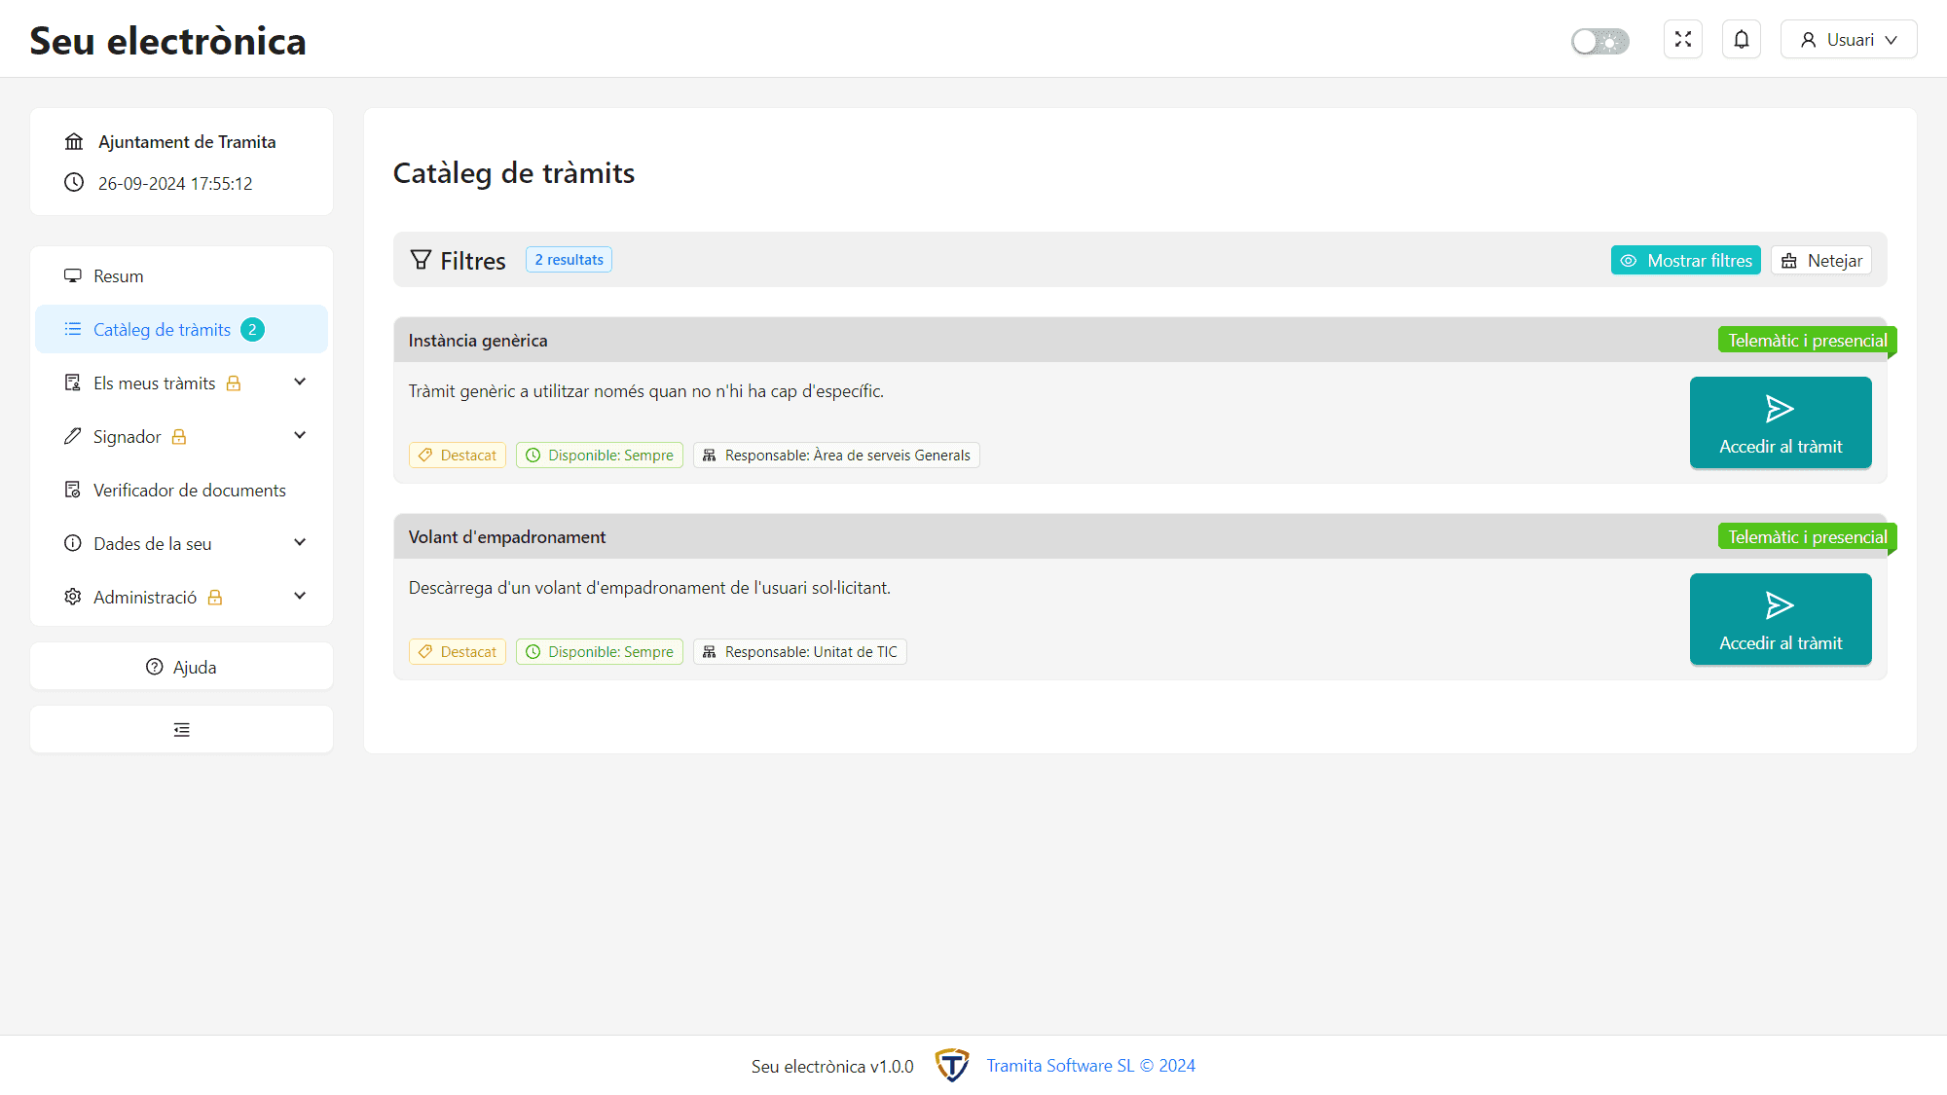Click the Accedir al tràmit button for Volant d'empadronament
The height and width of the screenshot is (1095, 1947).
[x=1780, y=619]
